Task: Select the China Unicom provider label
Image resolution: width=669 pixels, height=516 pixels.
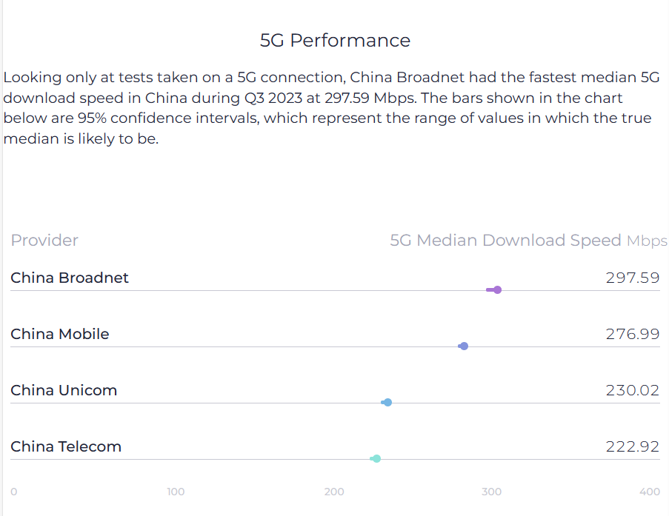Action: [64, 391]
